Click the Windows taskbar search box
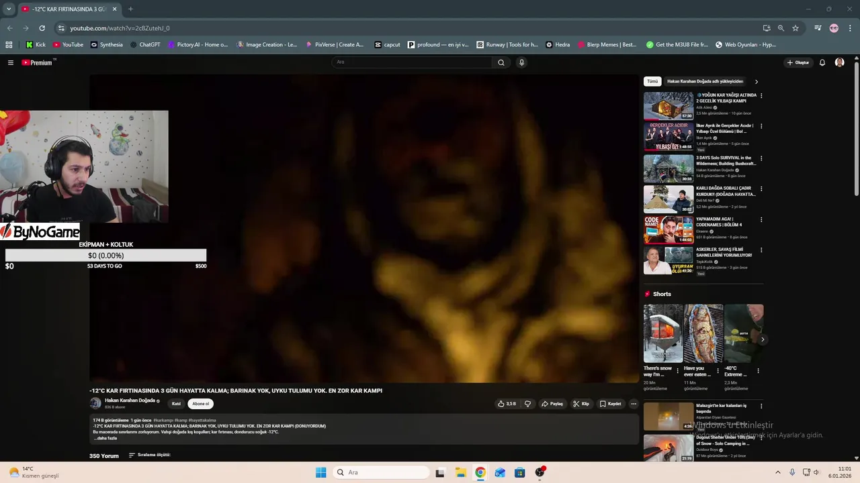Screen dimensions: 860x483 click(381, 472)
